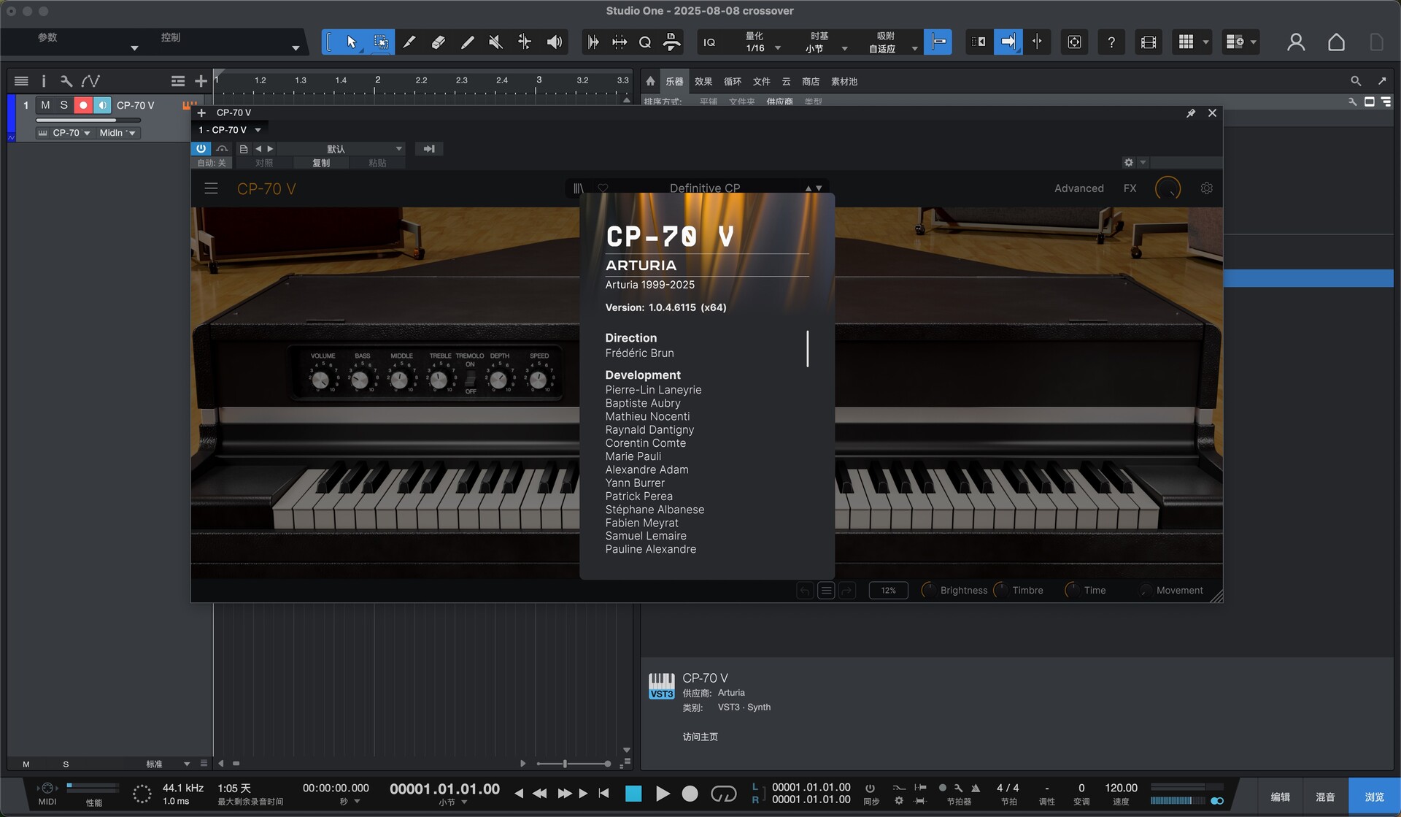The image size is (1401, 817).
Task: Open the 默认 preset dropdown
Action: [342, 149]
